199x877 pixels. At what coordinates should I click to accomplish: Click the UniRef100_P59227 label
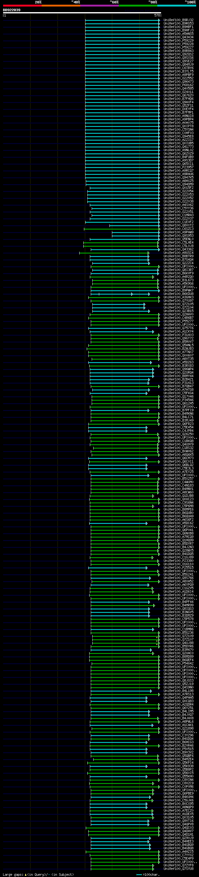(x=178, y=47)
